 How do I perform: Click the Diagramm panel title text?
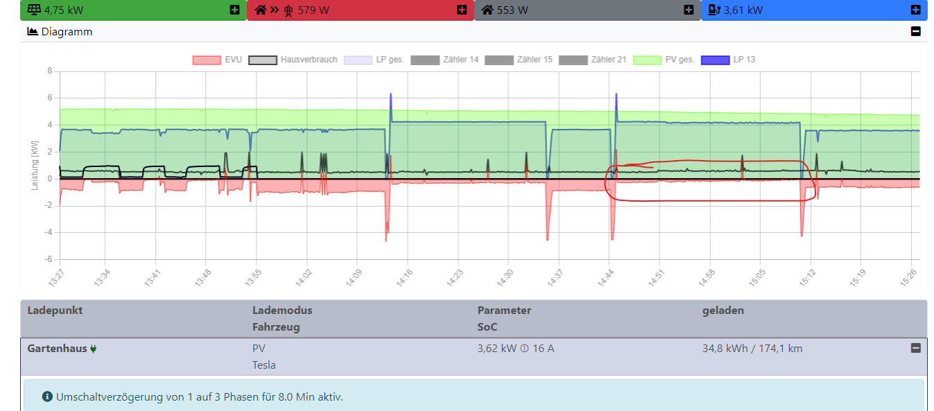click(x=67, y=32)
